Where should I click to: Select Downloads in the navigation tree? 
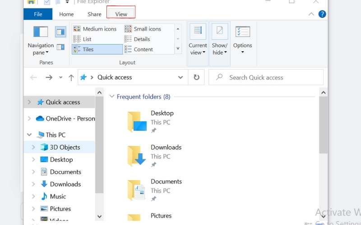click(61, 184)
